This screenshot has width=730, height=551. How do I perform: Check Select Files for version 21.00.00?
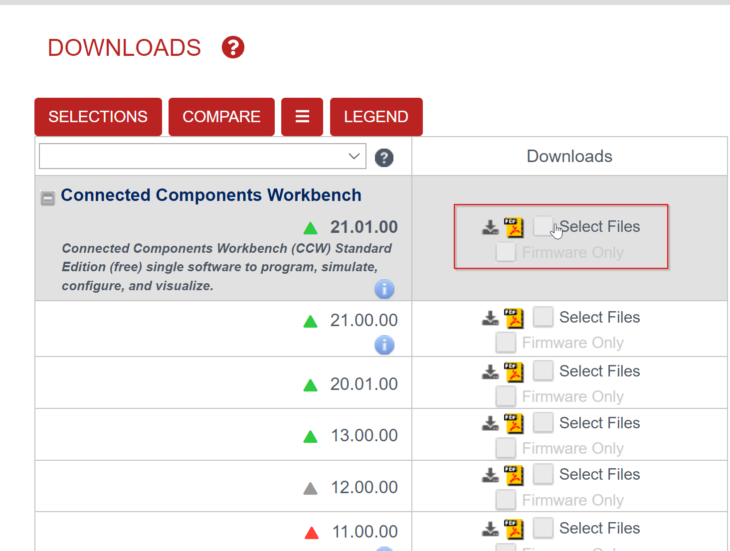[x=543, y=317]
